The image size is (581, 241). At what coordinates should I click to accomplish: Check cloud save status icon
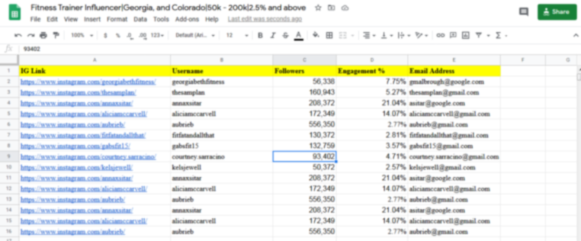coord(345,8)
